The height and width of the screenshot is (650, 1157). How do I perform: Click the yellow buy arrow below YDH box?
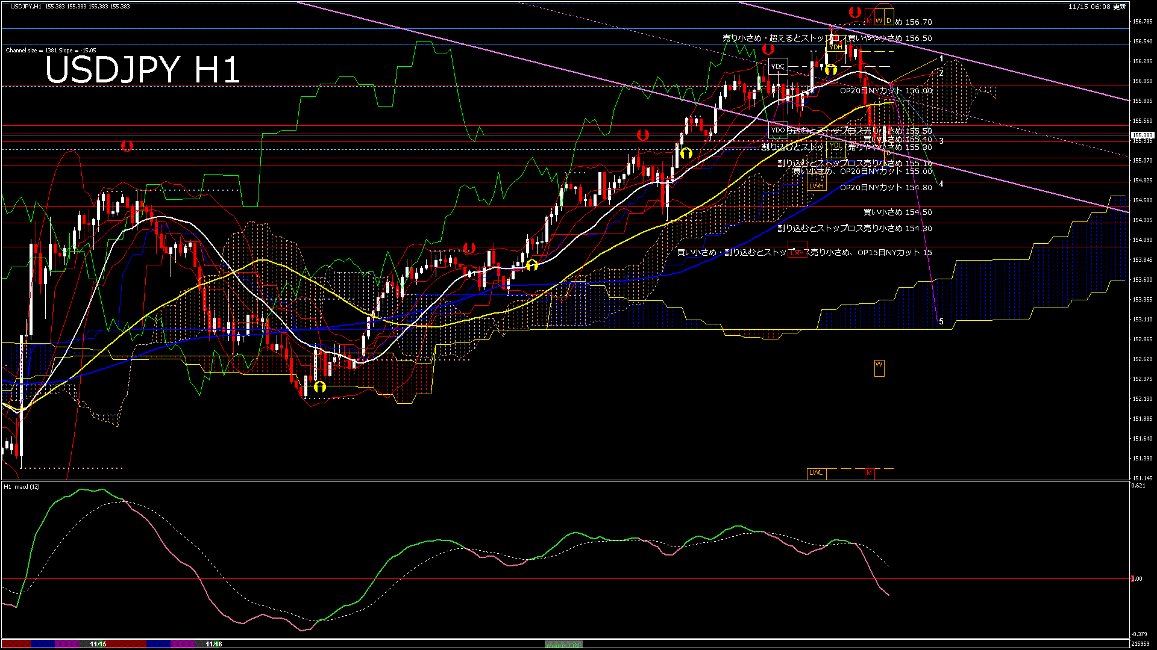click(831, 70)
